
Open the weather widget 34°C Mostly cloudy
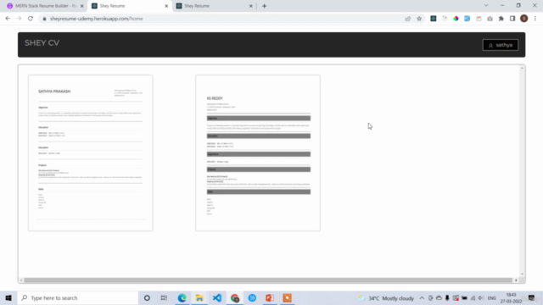tap(386, 298)
